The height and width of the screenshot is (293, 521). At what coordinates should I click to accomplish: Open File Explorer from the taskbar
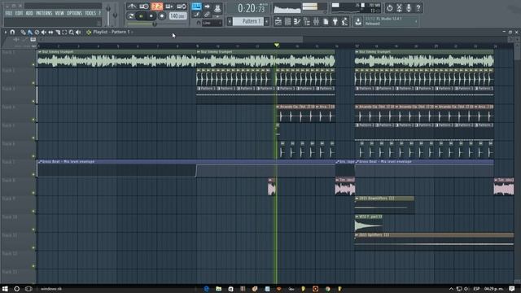(219, 289)
